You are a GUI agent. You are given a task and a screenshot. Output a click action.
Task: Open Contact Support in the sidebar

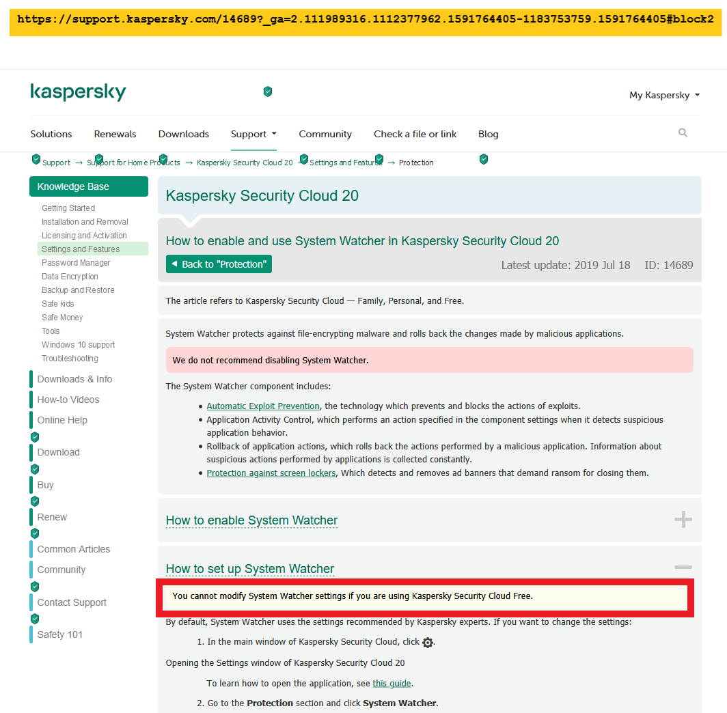[x=72, y=602]
